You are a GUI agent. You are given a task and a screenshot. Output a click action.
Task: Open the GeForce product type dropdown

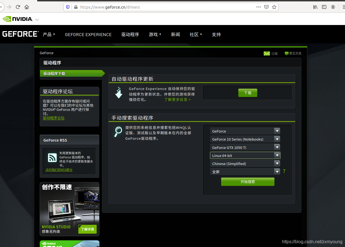pos(245,131)
